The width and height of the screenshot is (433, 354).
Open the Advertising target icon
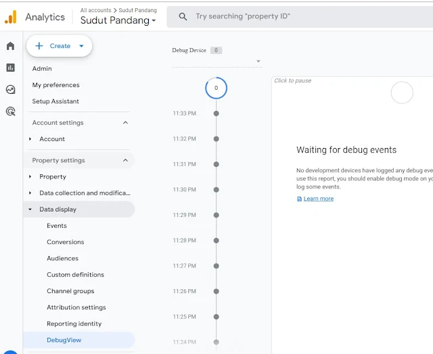10,111
